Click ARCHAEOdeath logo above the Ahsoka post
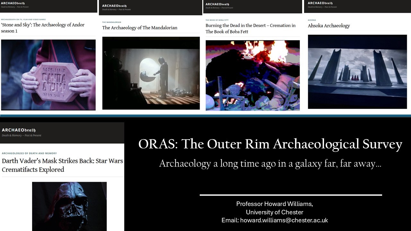 319,3
